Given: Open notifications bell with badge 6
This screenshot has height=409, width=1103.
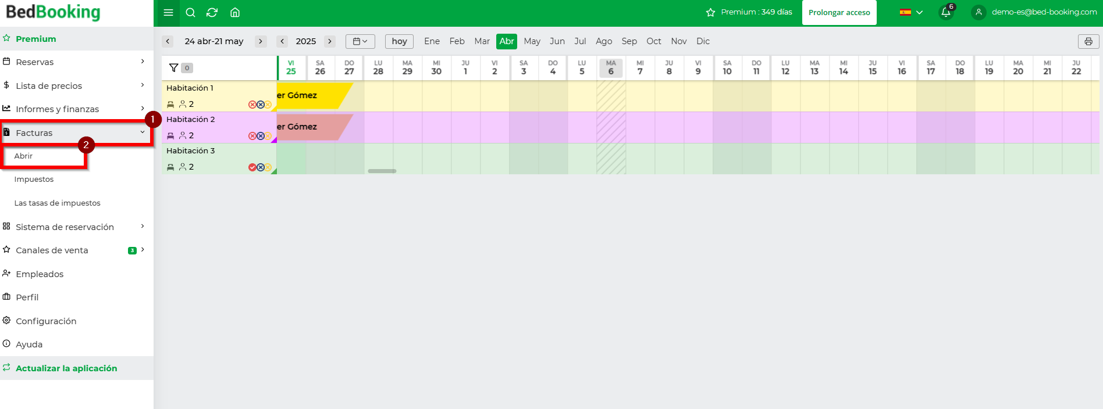Looking at the screenshot, I should click(947, 12).
